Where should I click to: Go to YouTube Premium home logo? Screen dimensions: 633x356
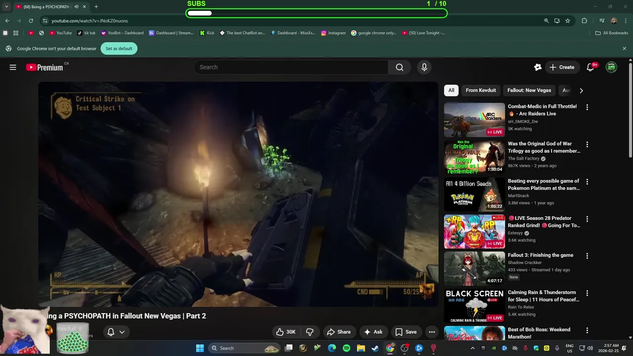pyautogui.click(x=45, y=67)
